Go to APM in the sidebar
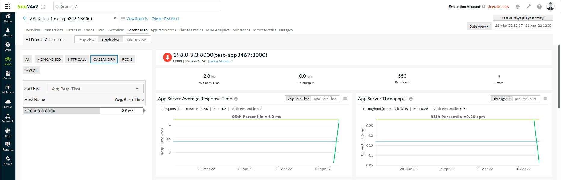Viewport: 561px width, 180px height. 8,61
